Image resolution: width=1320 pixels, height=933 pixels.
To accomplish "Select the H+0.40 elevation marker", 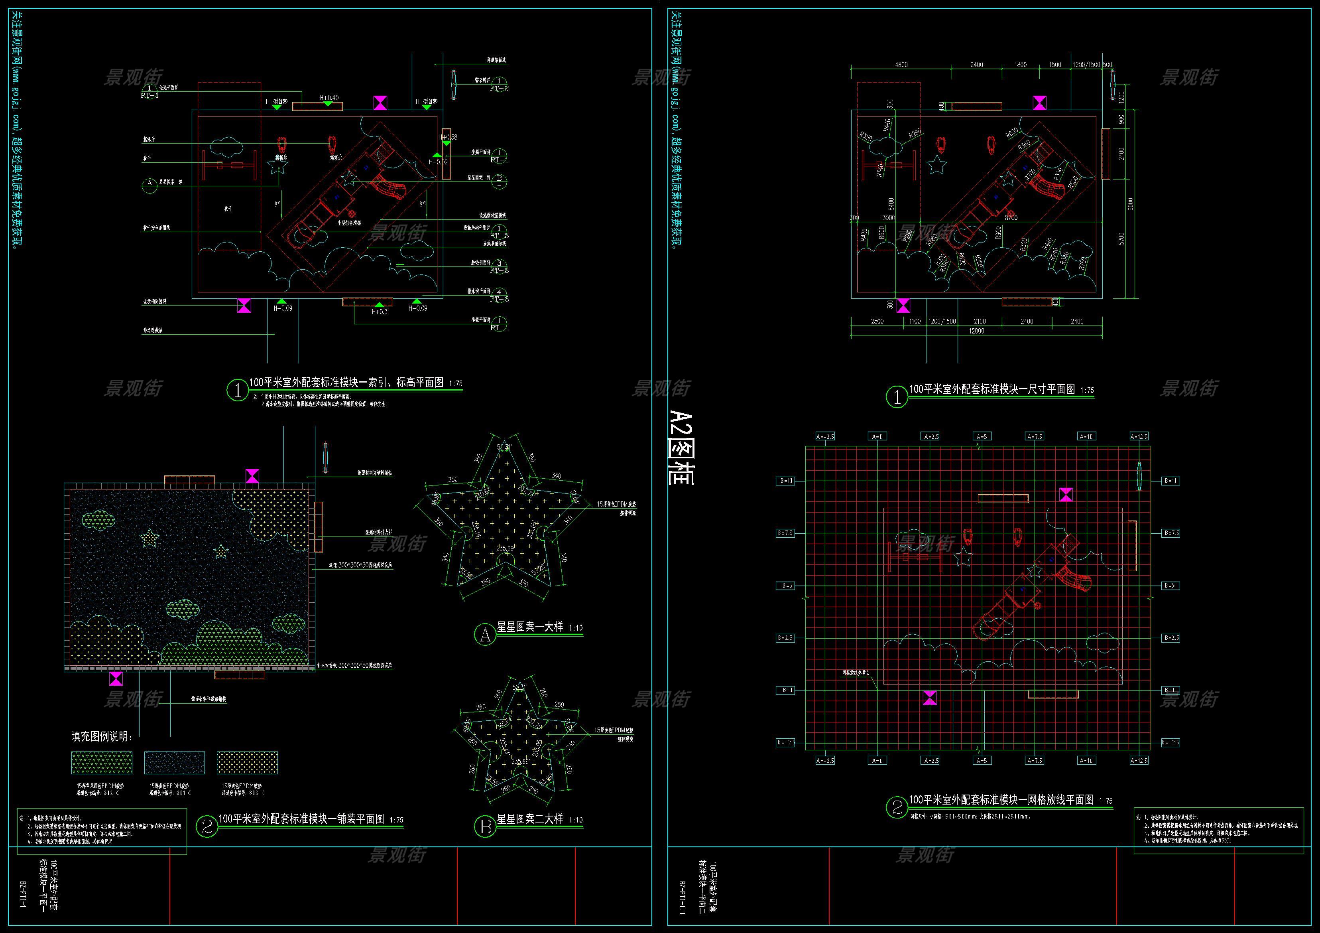I will [329, 99].
